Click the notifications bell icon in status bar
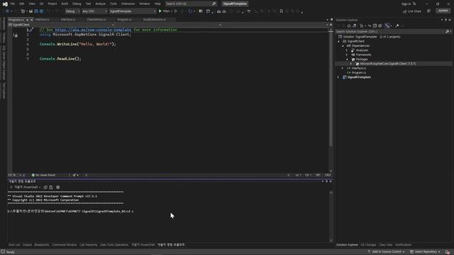This screenshot has height=255, width=454. (x=448, y=252)
